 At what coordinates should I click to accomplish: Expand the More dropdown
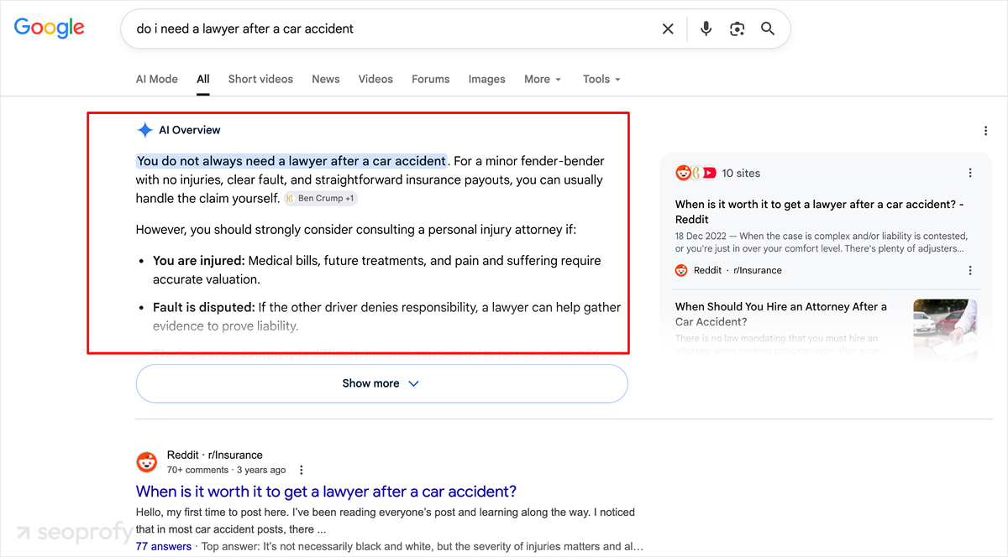(543, 79)
